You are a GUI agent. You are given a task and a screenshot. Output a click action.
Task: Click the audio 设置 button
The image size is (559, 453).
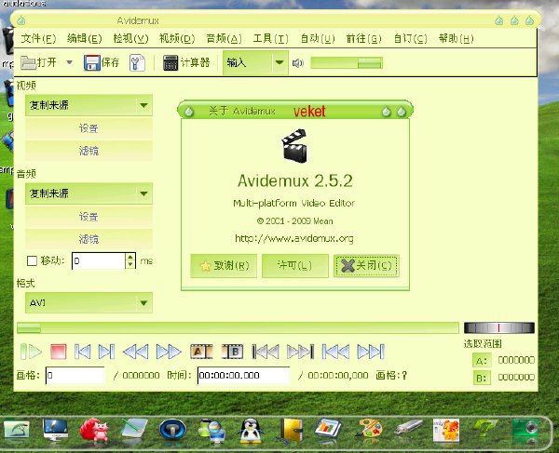(89, 217)
